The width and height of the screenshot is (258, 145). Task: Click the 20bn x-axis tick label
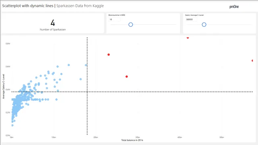96,137
